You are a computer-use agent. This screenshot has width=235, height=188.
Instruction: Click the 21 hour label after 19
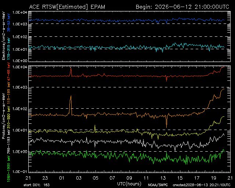pos(230,178)
